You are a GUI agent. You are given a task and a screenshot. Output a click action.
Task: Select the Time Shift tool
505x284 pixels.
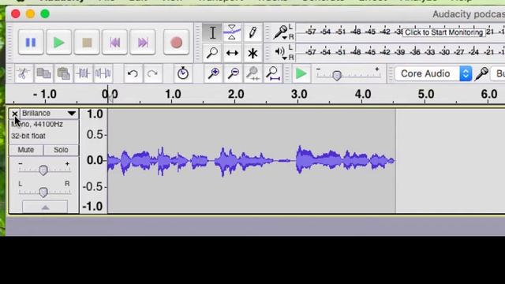[x=232, y=53]
